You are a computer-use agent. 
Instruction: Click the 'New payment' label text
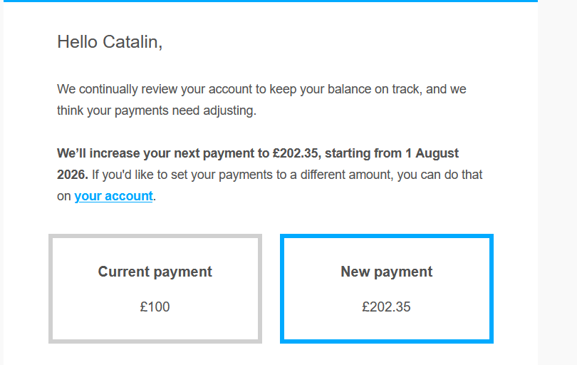point(386,272)
